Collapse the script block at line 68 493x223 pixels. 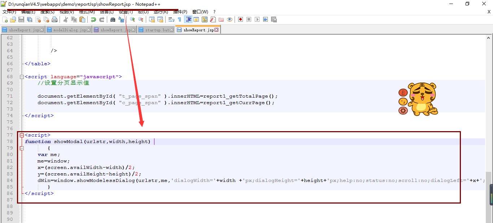pyautogui.click(x=22, y=77)
